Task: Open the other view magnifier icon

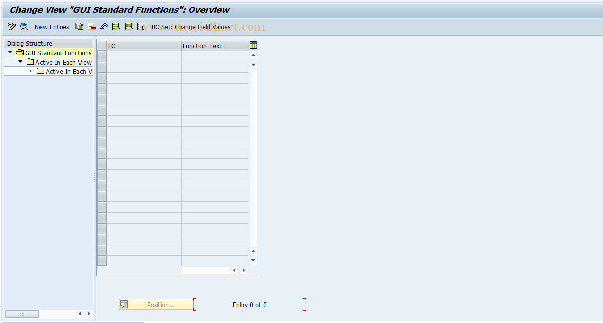Action: click(24, 27)
